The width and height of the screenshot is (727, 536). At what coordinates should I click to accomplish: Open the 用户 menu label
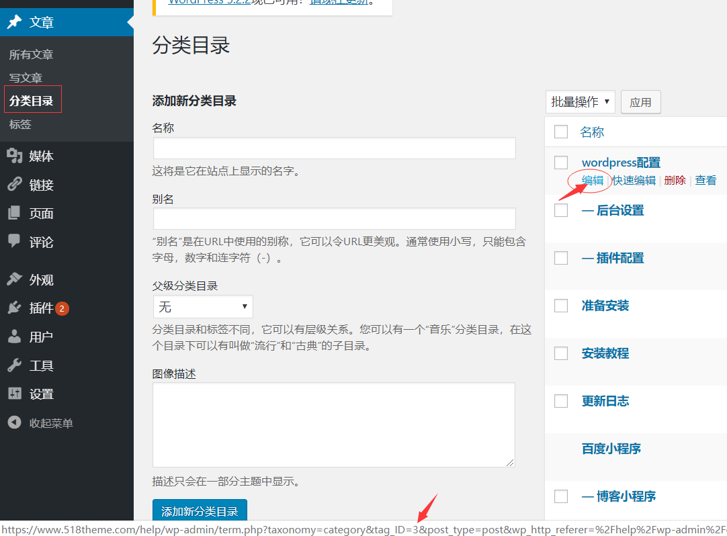point(41,337)
